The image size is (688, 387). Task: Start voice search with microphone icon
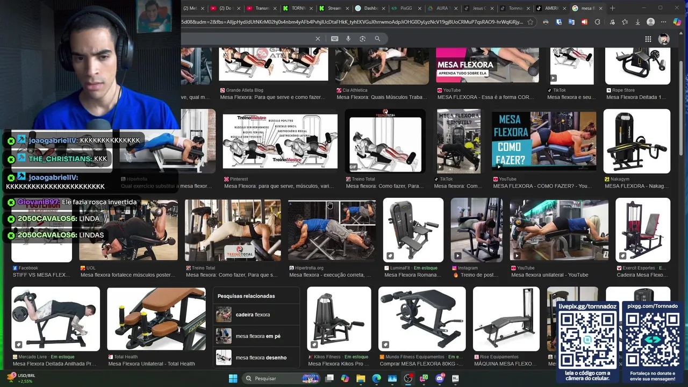click(x=348, y=39)
